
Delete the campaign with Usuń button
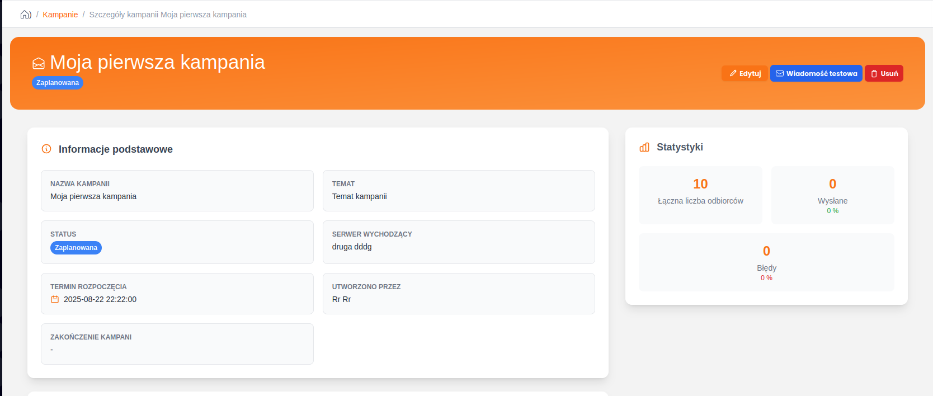click(884, 73)
